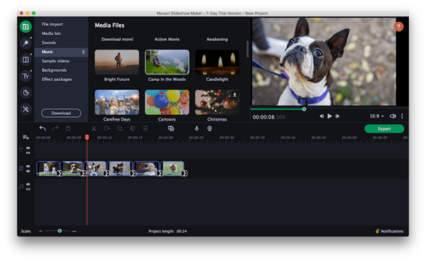Delete selected clip with trash icon
The width and height of the screenshot is (426, 261).
68,128
